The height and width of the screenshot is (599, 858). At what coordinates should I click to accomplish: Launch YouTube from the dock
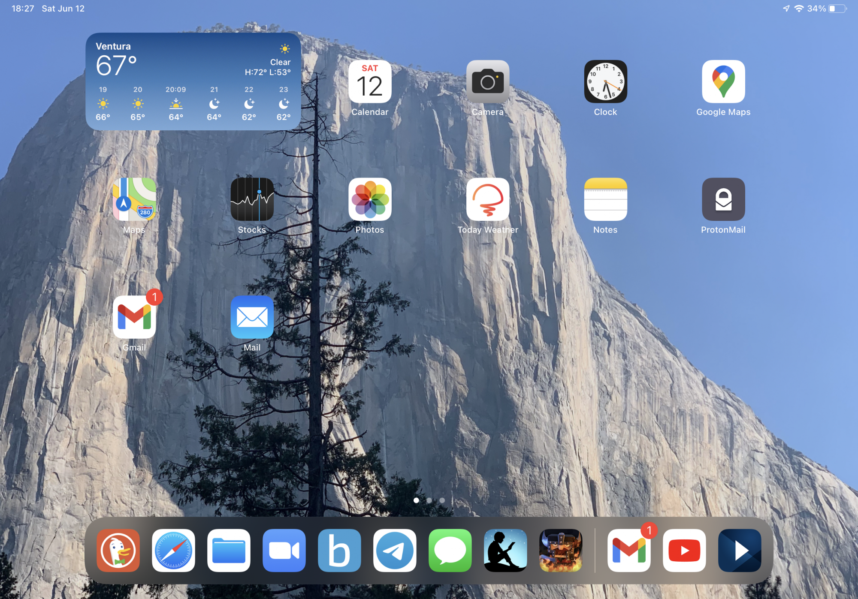(x=684, y=551)
